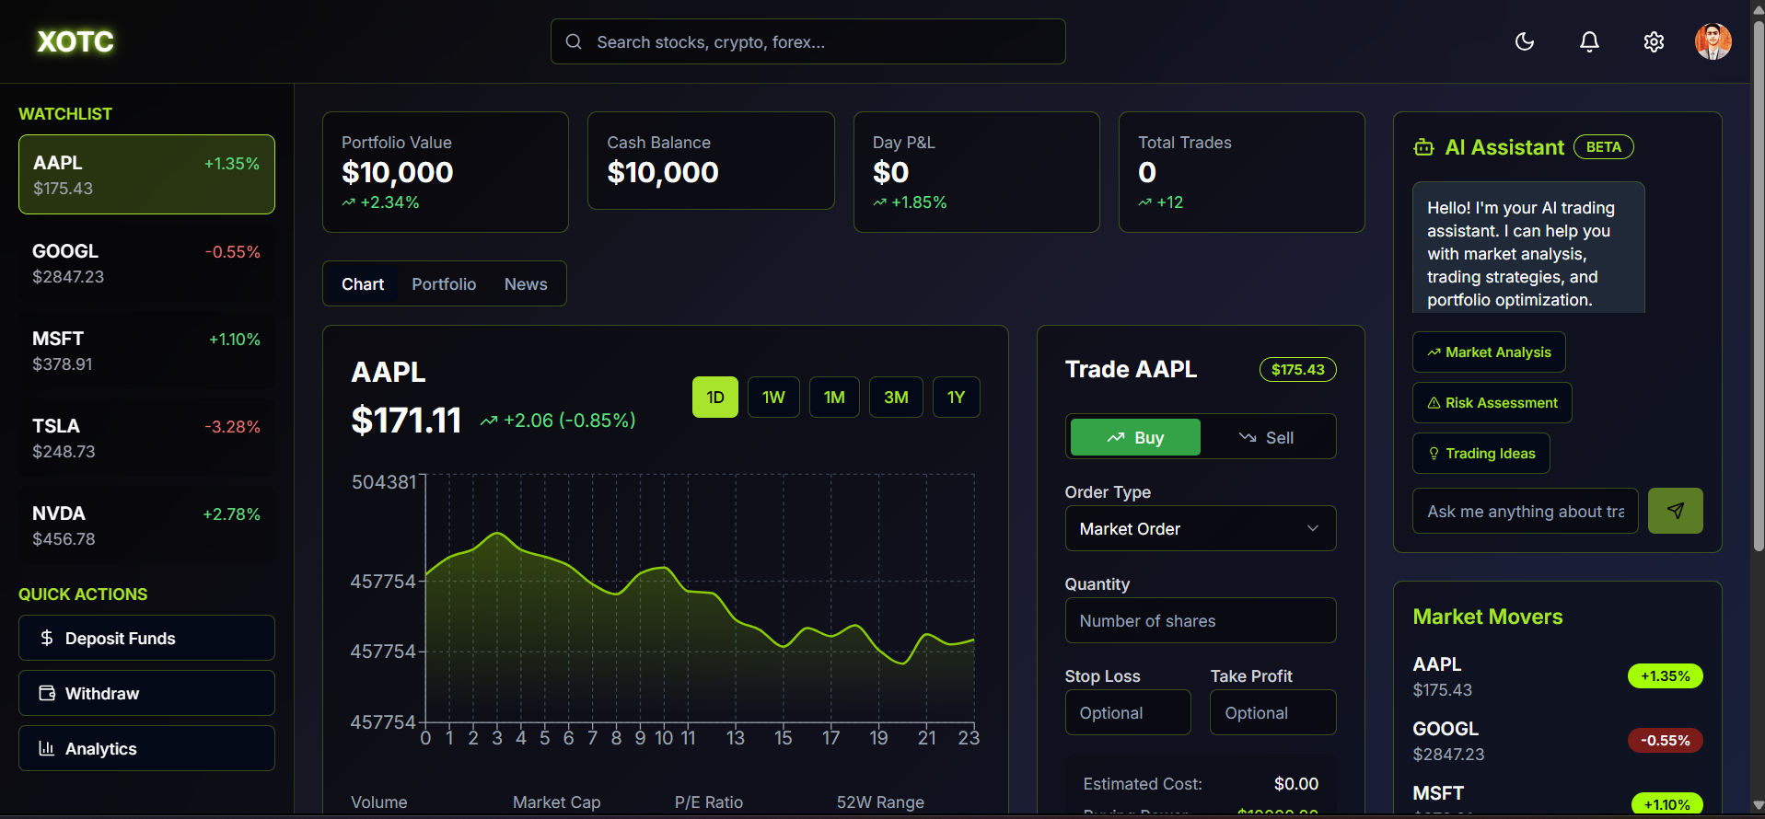The image size is (1765, 819).
Task: Click the Total Trades card
Action: tap(1242, 172)
